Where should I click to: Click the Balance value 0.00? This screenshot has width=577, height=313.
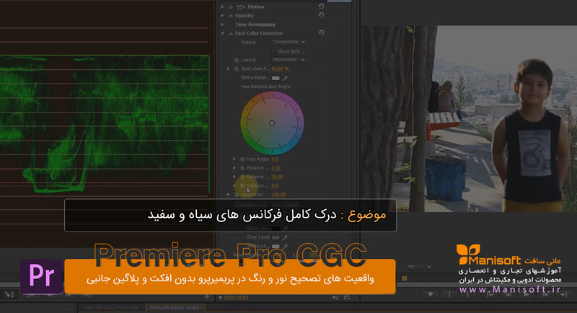[x=276, y=168]
